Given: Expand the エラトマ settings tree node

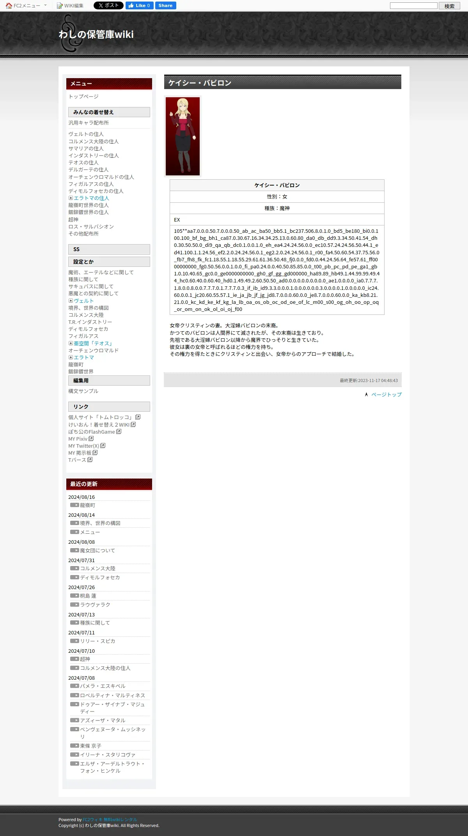Looking at the screenshot, I should (x=71, y=357).
